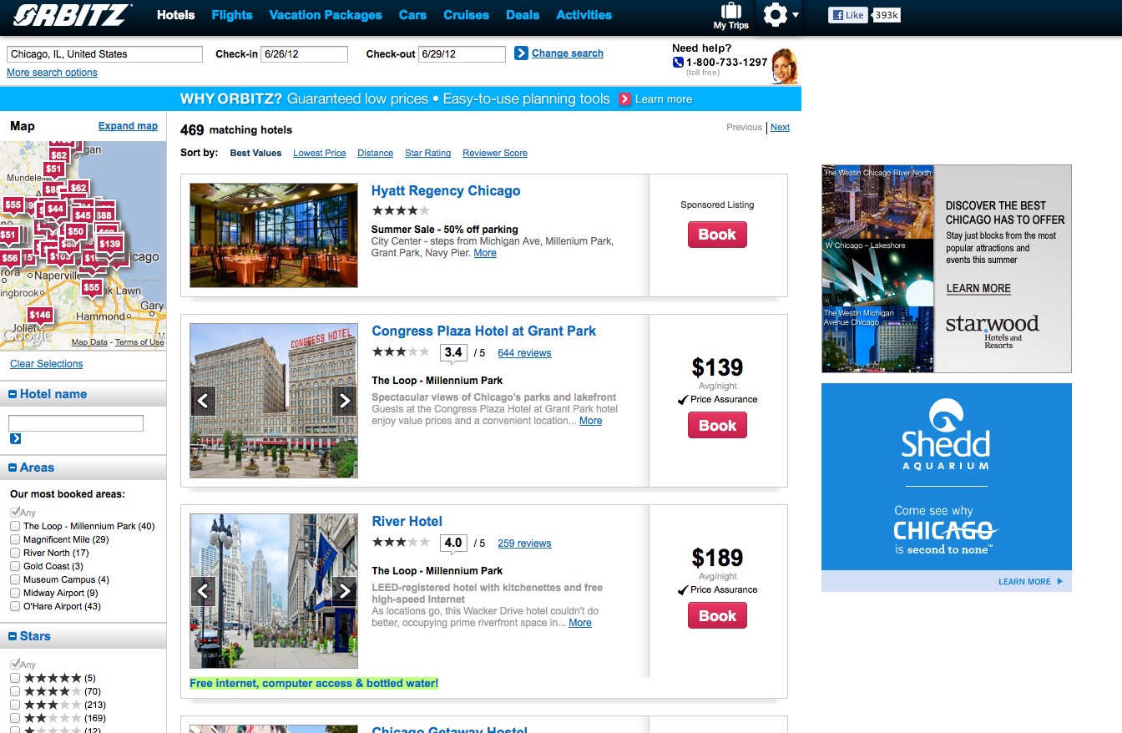Click the $139 map price marker
1122x733 pixels.
[109, 245]
